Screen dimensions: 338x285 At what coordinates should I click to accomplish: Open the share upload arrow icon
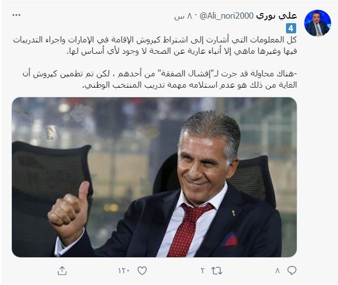tap(62, 270)
